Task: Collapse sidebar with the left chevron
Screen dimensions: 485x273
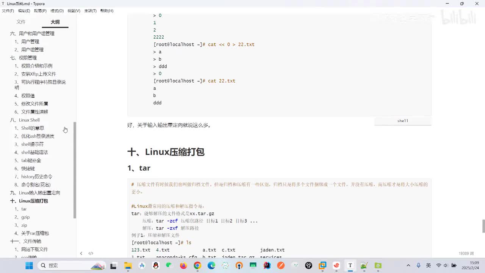Action: pyautogui.click(x=81, y=253)
